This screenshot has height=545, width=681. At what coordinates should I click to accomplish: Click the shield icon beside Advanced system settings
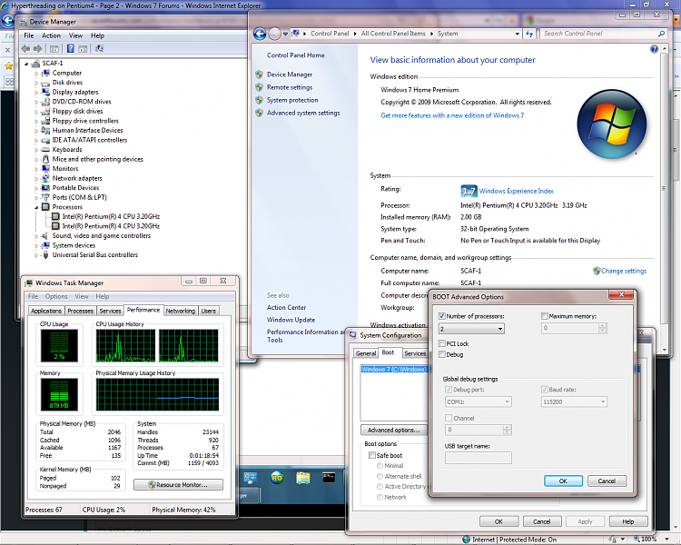click(x=260, y=113)
